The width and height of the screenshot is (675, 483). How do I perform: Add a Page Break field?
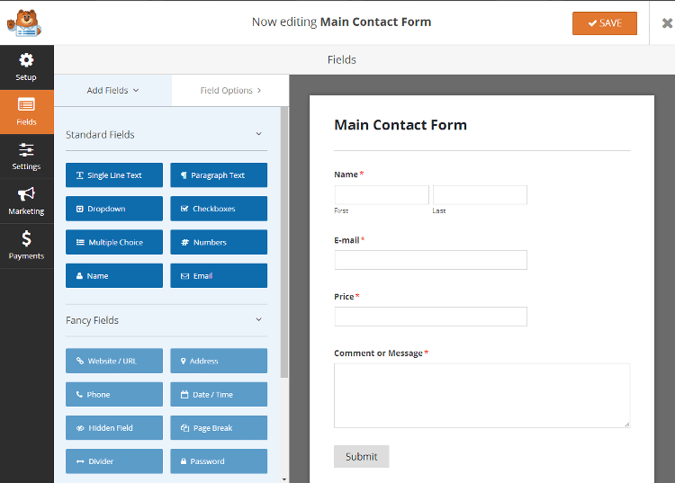(x=219, y=428)
